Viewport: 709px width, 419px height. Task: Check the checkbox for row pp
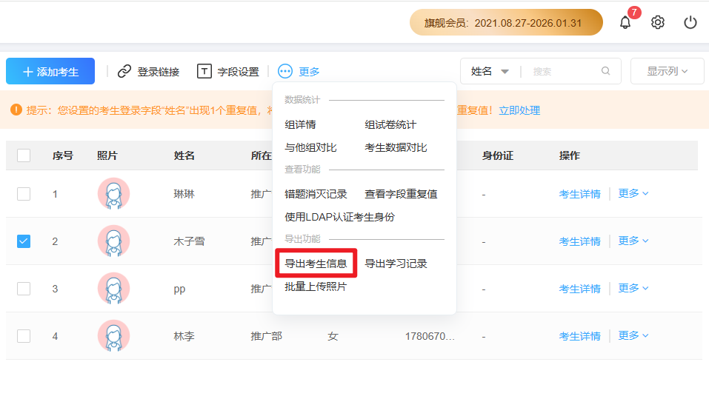click(24, 289)
